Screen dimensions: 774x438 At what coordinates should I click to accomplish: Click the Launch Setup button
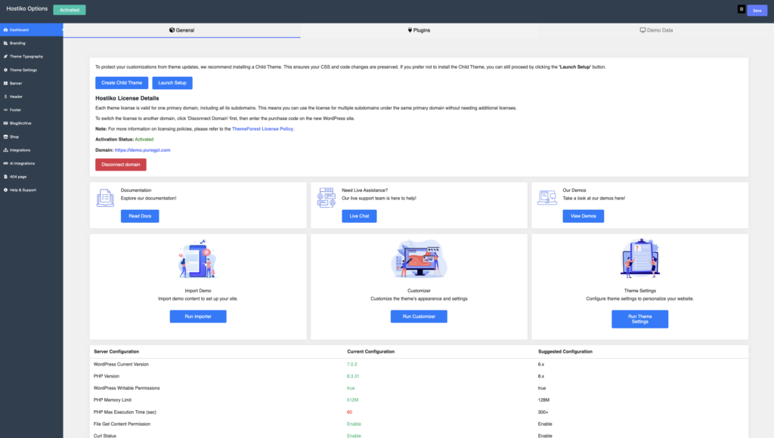click(172, 83)
